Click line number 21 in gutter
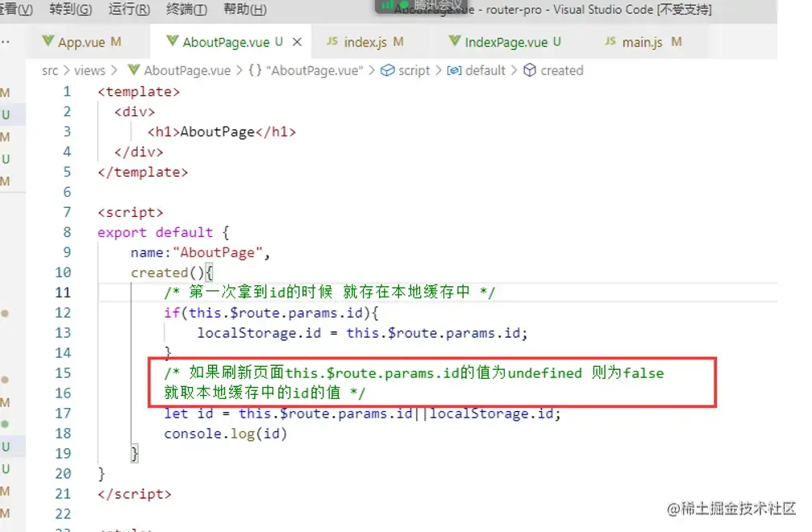812x532 pixels. click(x=63, y=493)
